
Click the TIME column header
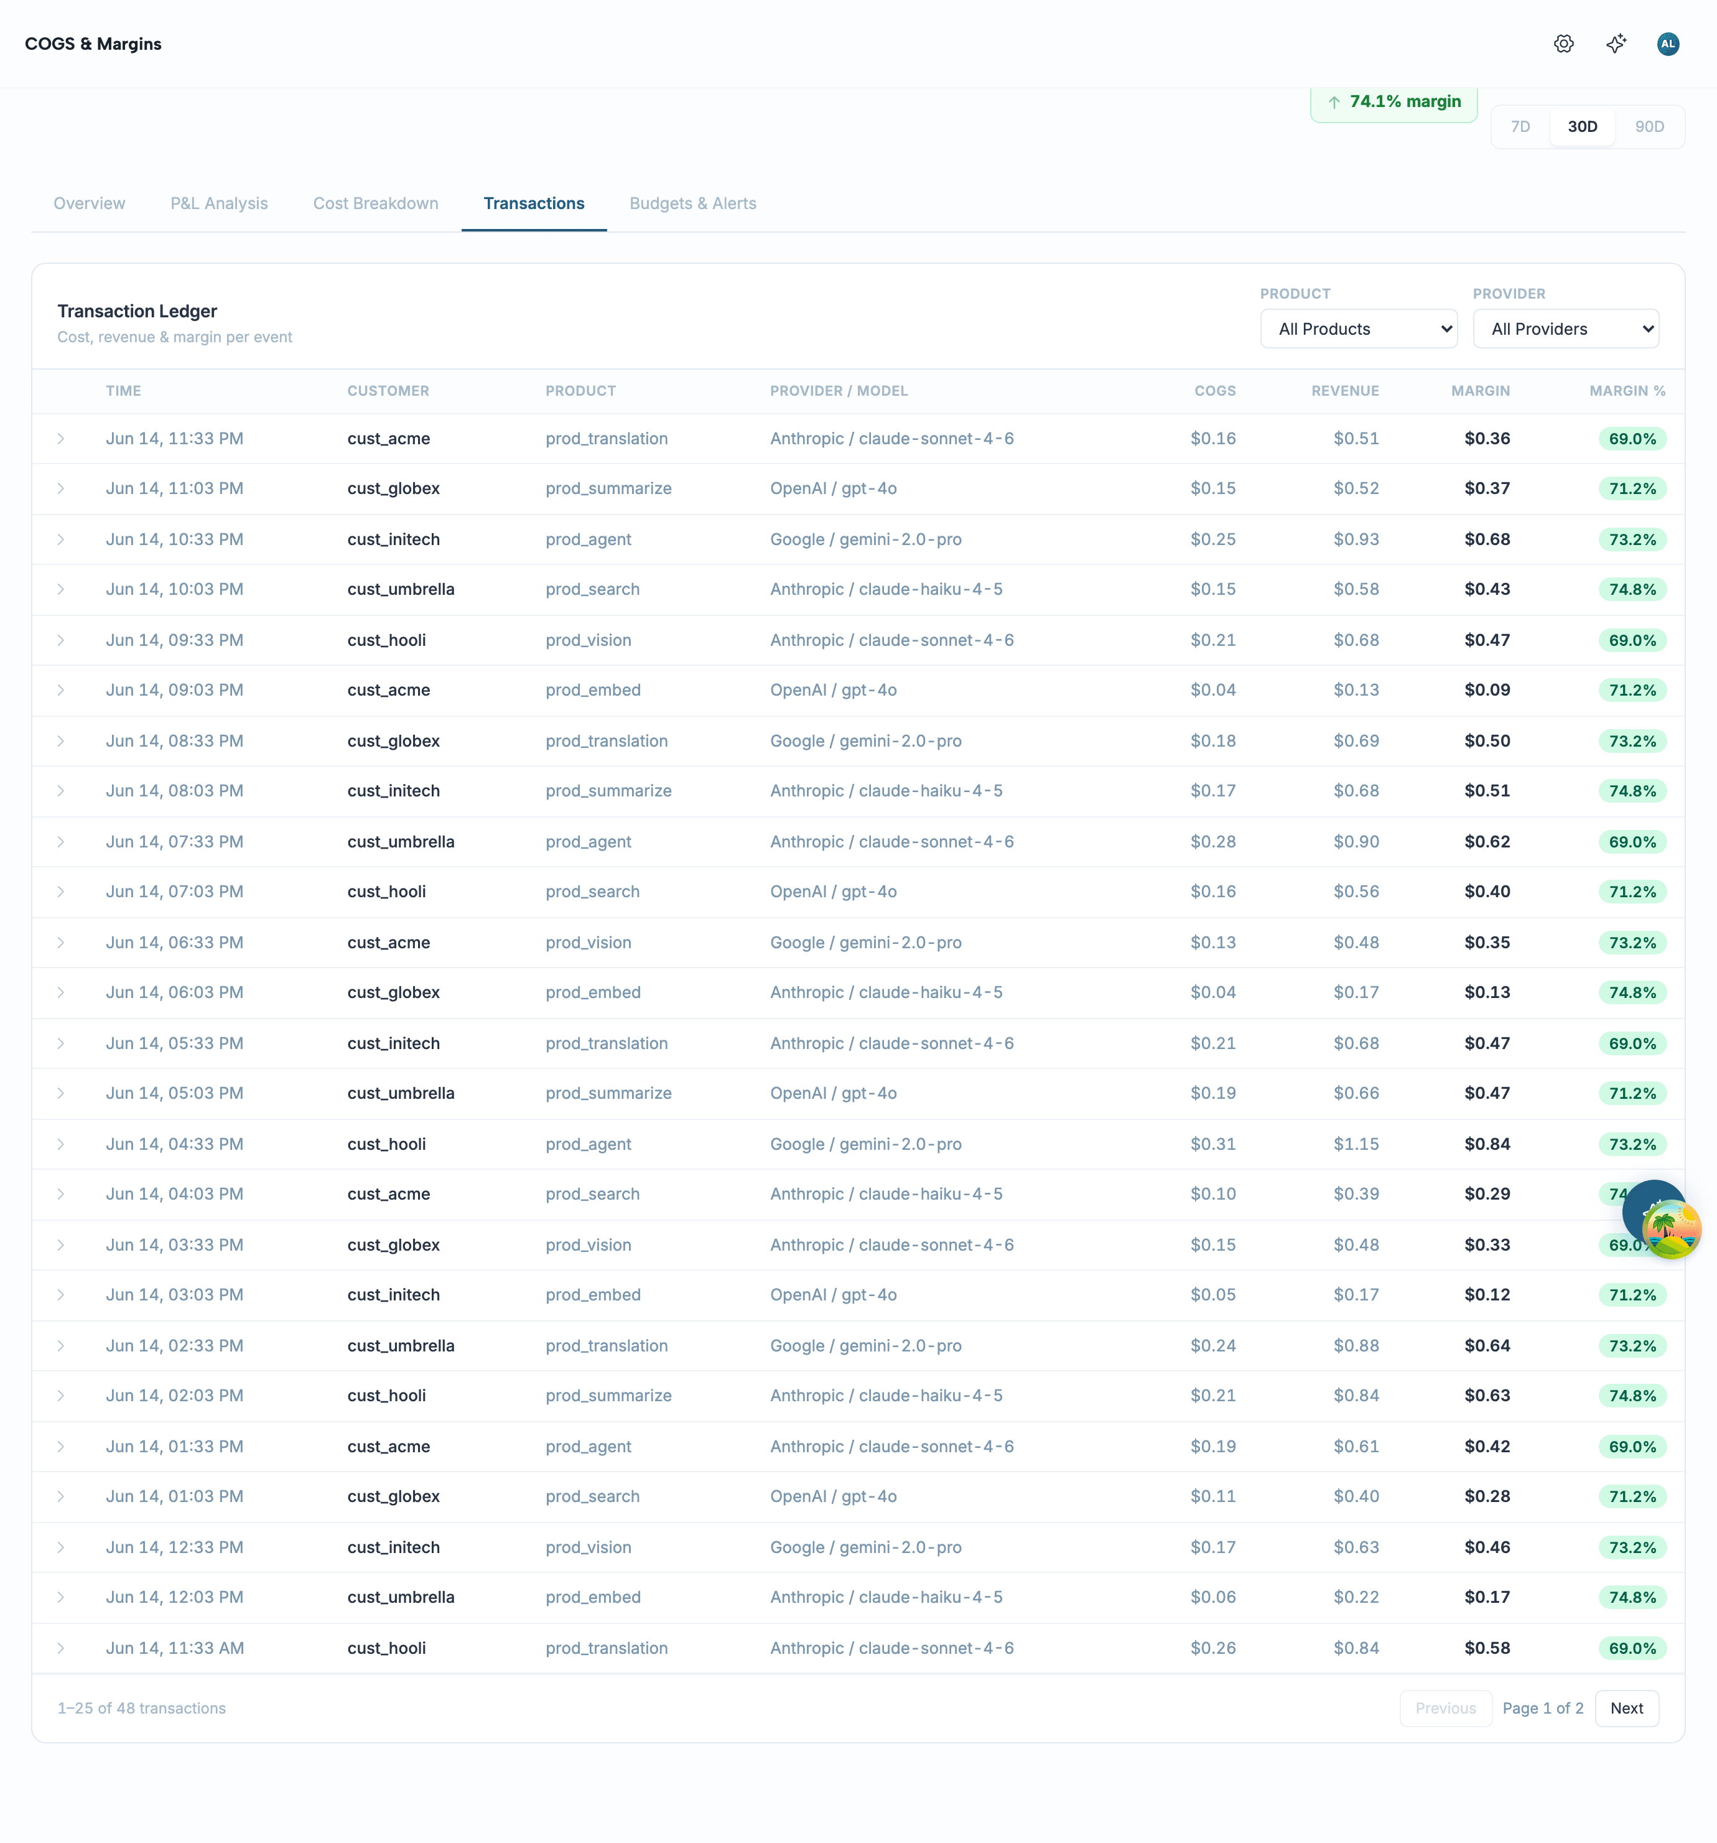tap(123, 391)
